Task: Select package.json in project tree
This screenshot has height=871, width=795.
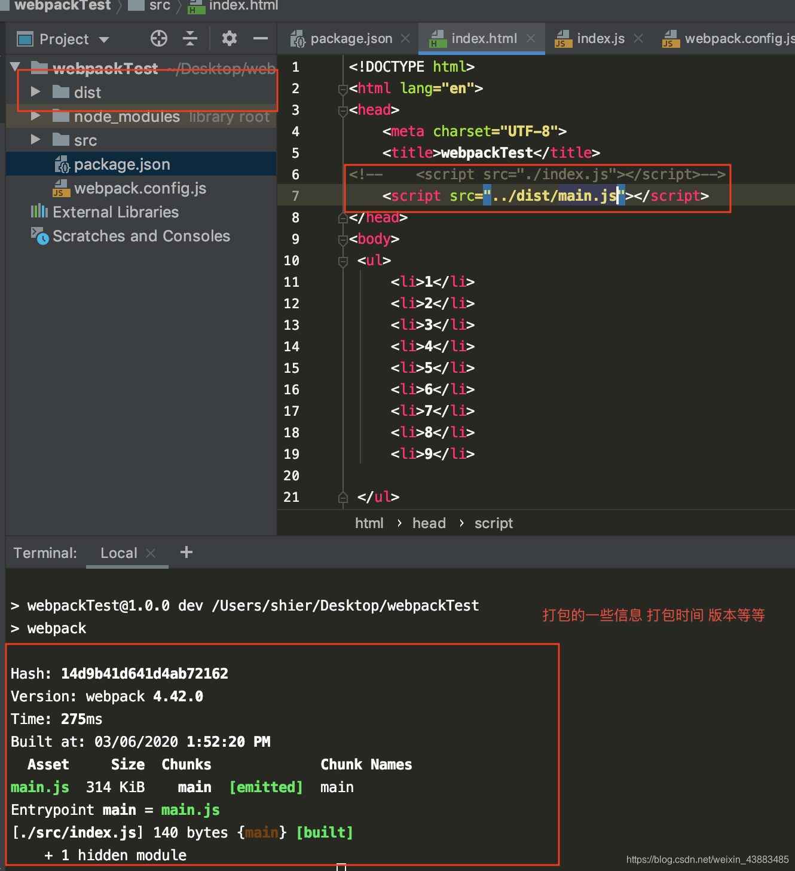Action: coord(122,164)
